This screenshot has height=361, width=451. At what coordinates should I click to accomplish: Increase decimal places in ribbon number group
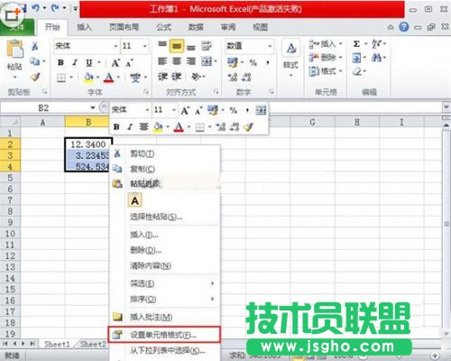[233, 78]
